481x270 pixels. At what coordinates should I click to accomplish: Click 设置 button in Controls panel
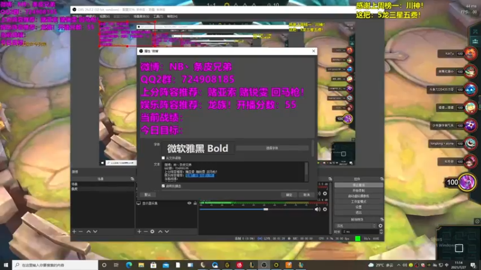[358, 207]
